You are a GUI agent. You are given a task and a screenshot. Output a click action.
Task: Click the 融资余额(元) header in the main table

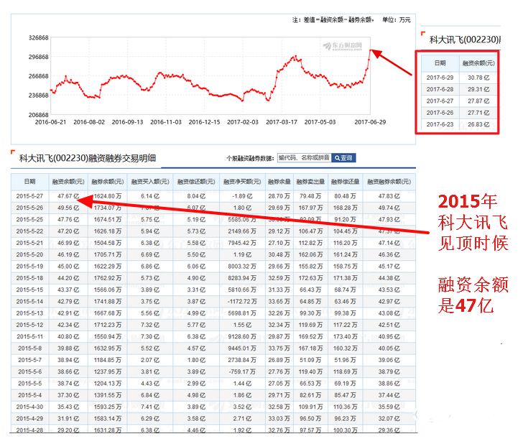[x=68, y=182]
